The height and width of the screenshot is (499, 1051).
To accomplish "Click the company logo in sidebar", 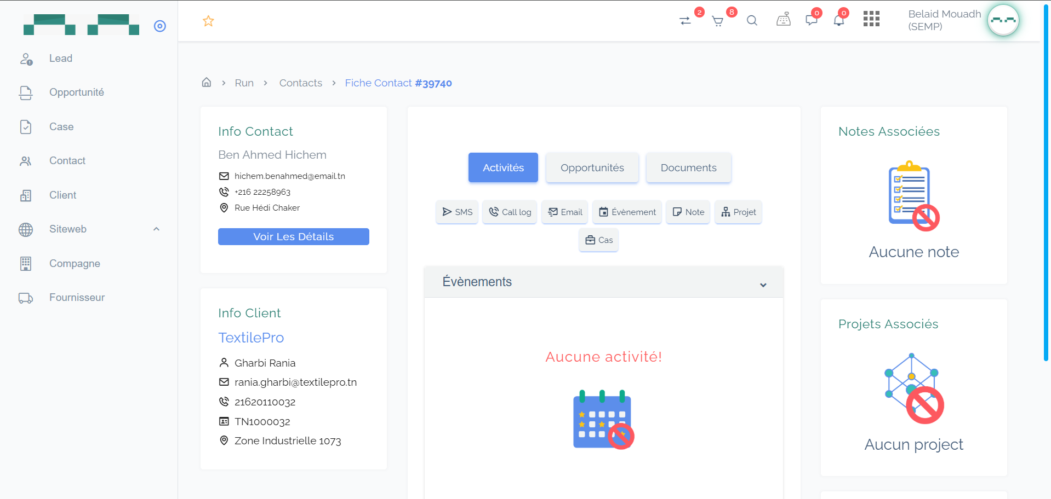I will (81, 25).
